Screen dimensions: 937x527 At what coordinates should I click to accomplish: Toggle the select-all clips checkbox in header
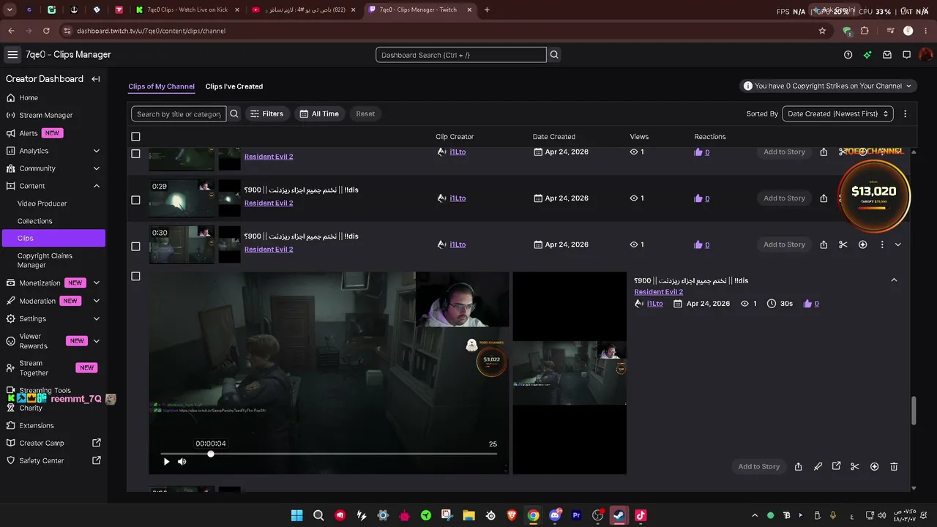pyautogui.click(x=135, y=137)
